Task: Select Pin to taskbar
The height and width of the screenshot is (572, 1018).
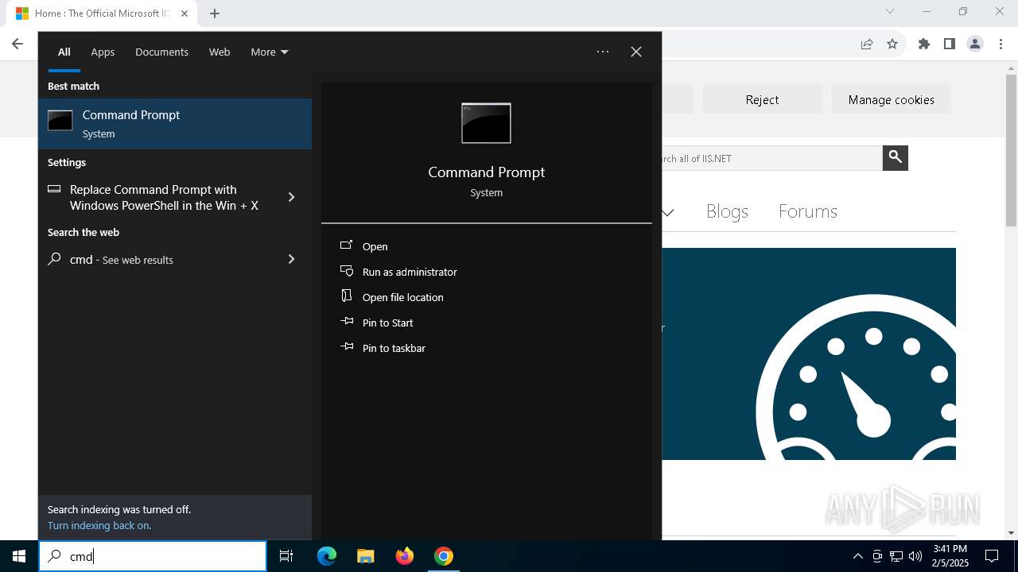Action: (x=393, y=348)
